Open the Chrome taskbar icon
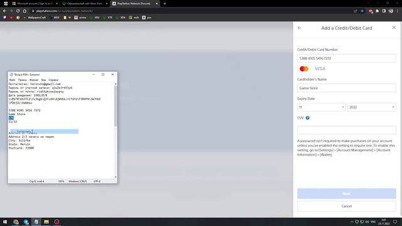 [x=16, y=222]
